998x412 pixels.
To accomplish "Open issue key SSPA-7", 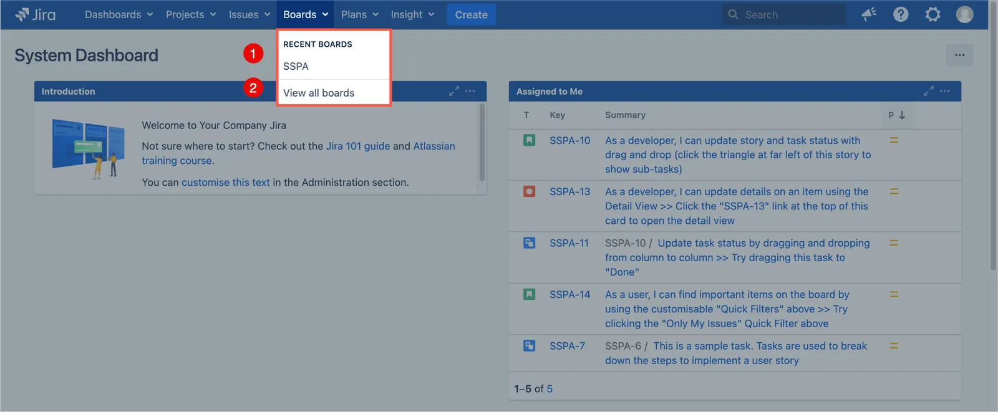I will (567, 346).
